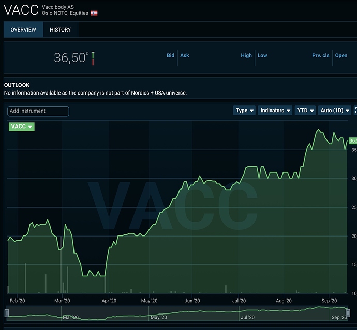This screenshot has height=330, width=357.
Task: Click the fullscreen chart icon
Action: (355, 111)
